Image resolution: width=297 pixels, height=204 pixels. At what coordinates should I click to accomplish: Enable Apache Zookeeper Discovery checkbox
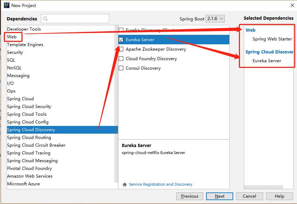[x=121, y=49]
